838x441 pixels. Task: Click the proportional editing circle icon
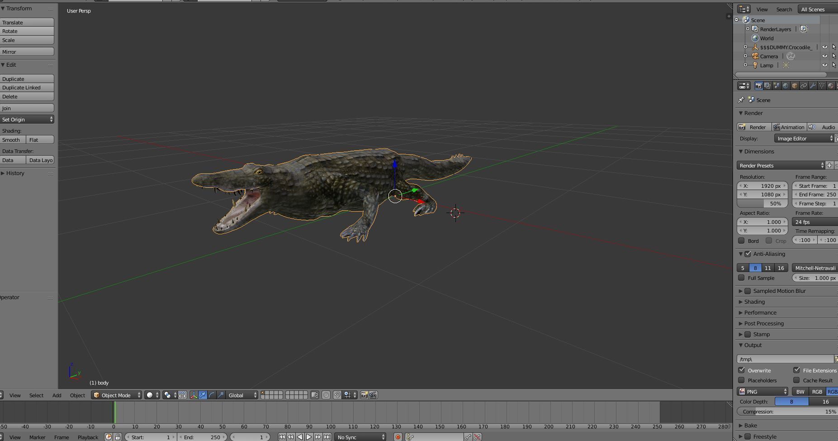tap(326, 395)
